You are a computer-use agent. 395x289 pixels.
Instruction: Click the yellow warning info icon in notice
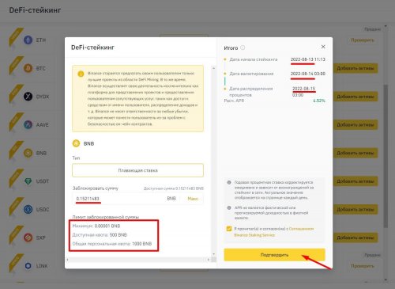[81, 74]
